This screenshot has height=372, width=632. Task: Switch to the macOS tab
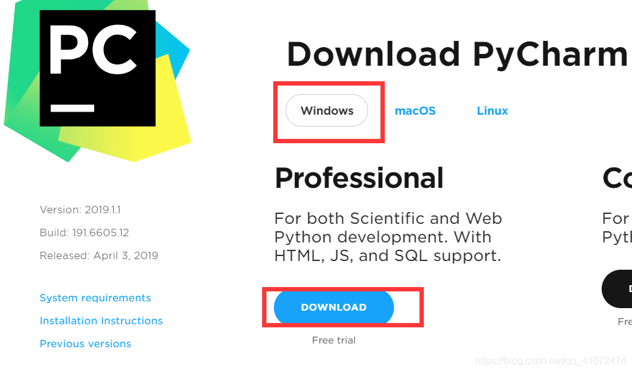click(415, 111)
